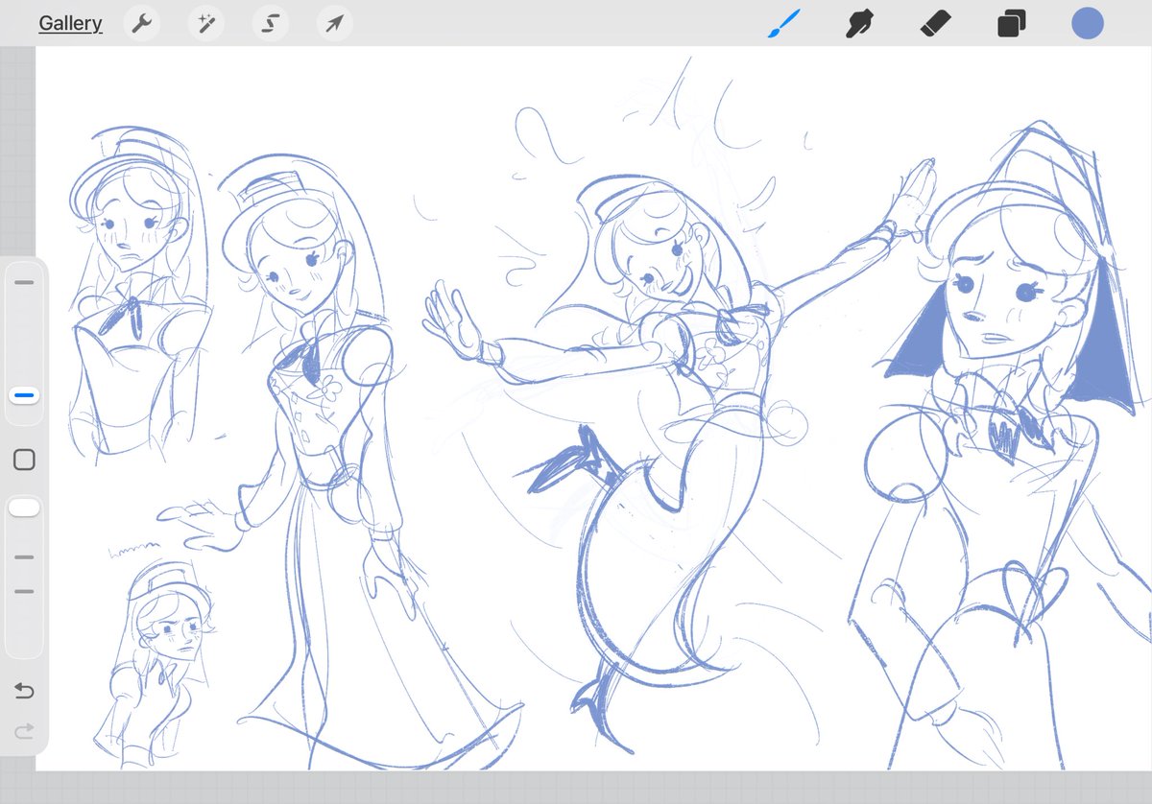Click the brush opacity slider handle
The image size is (1152, 804).
pyautogui.click(x=24, y=508)
